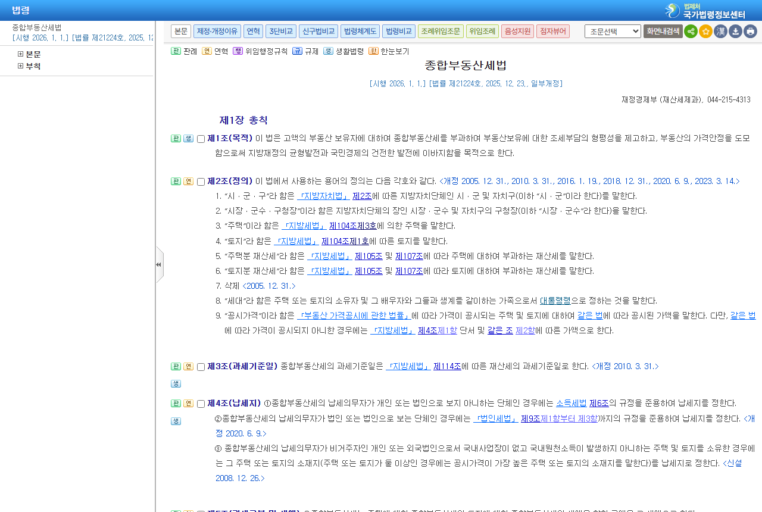
Task: Click the green share icon
Action: point(691,32)
